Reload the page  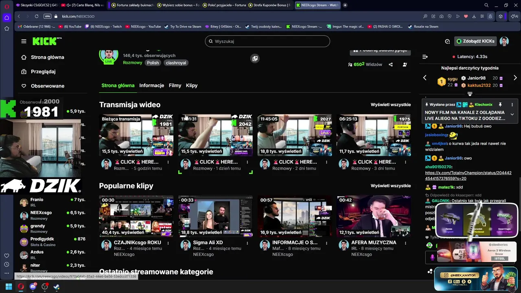click(x=37, y=16)
